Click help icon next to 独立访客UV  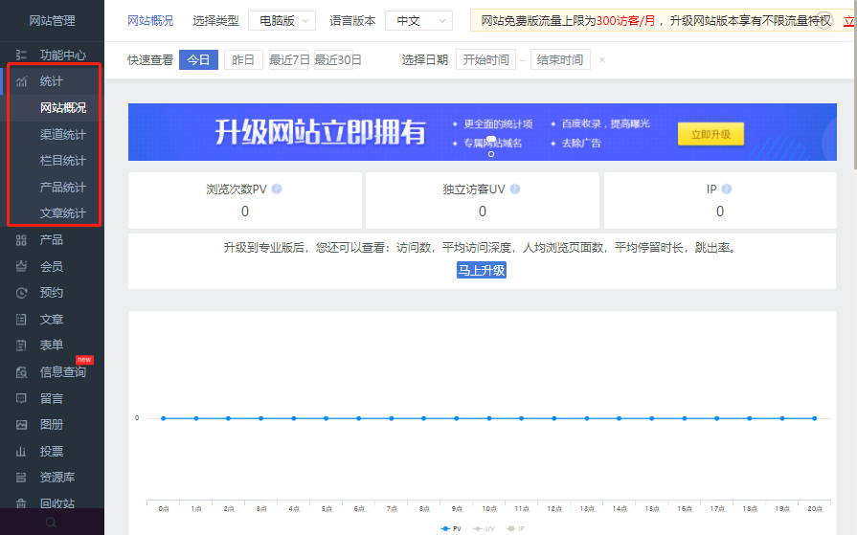[515, 189]
